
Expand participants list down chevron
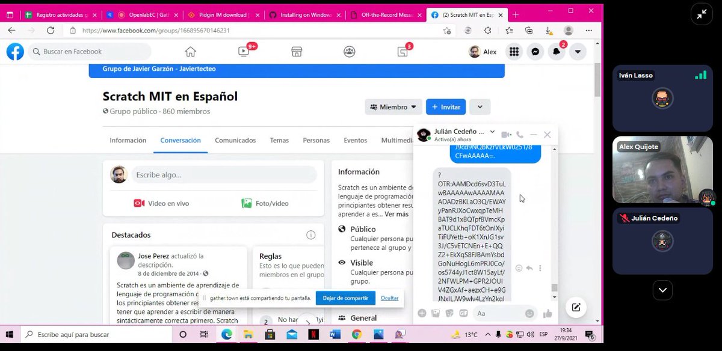(x=662, y=290)
